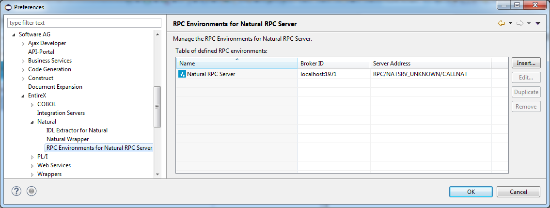Collapse the Software AG tree node
550x208 pixels.
pyautogui.click(x=14, y=35)
